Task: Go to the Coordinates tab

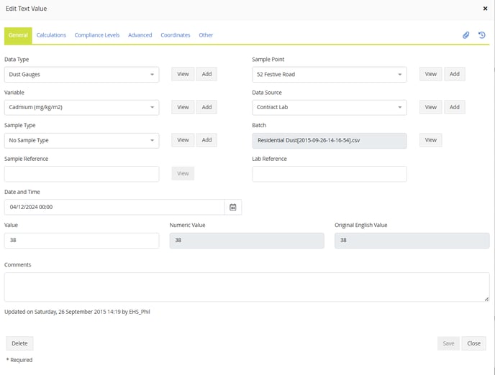Action: 176,35
